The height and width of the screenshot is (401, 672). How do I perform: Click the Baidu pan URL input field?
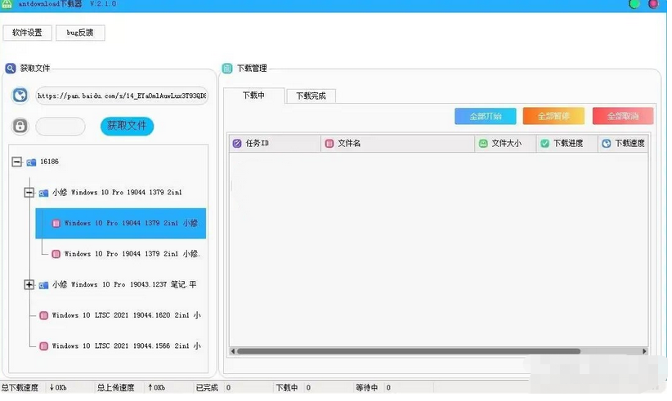click(121, 96)
